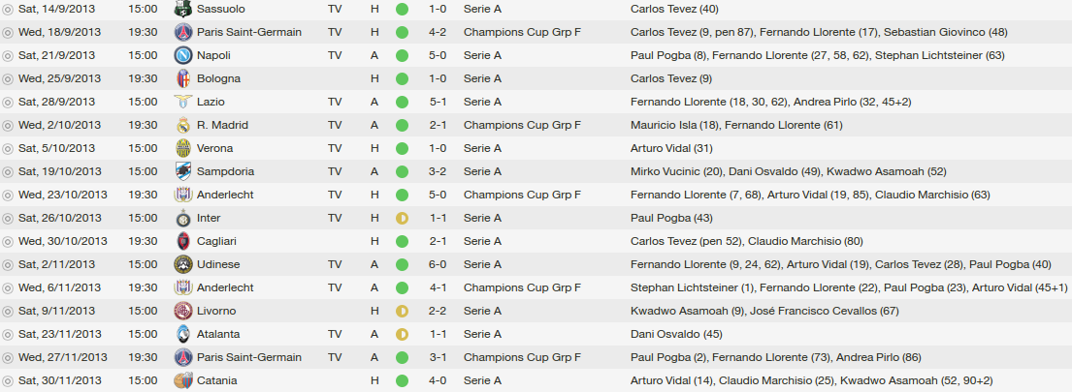Screen dimensions: 1072x392
Task: Click Champions Cup Grp F for R. Madrid match
Action: [522, 125]
